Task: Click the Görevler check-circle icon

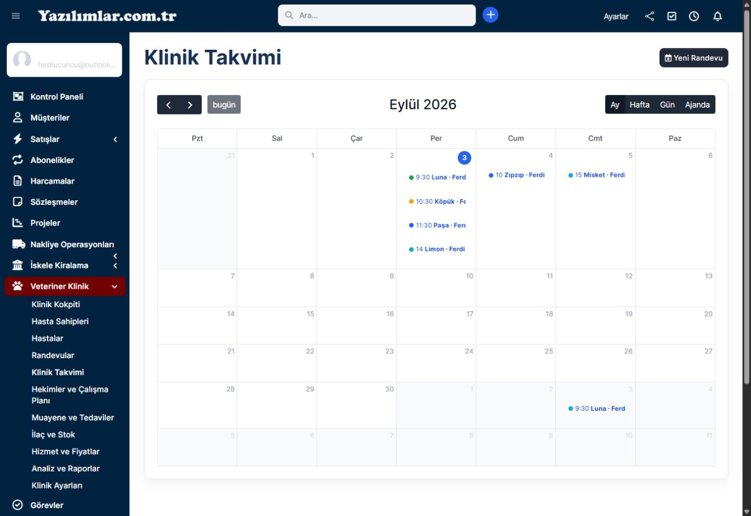Action: (18, 505)
